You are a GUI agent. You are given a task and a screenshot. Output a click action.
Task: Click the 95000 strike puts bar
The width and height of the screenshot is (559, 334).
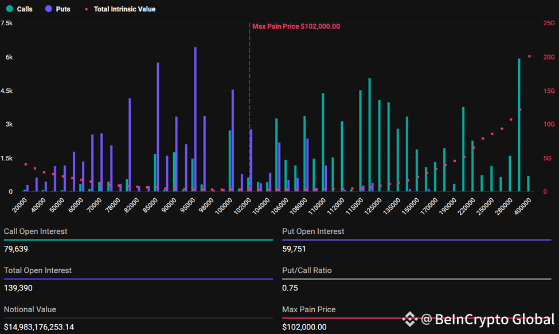[x=196, y=119]
